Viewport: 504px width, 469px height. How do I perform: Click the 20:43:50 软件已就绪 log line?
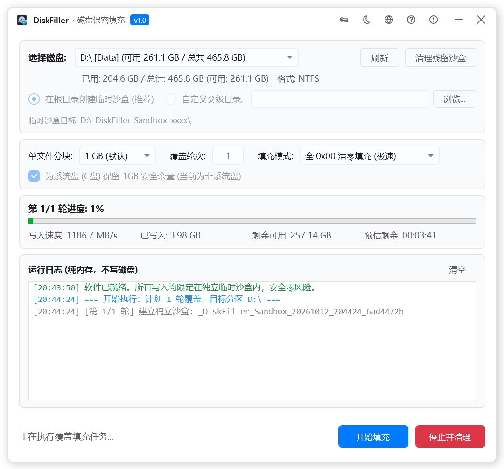point(176,287)
